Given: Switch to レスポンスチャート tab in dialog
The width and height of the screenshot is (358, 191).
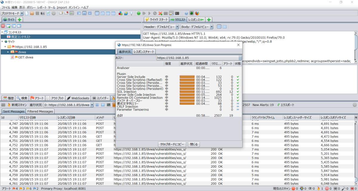Looking at the screenshot, I should click(x=144, y=51).
